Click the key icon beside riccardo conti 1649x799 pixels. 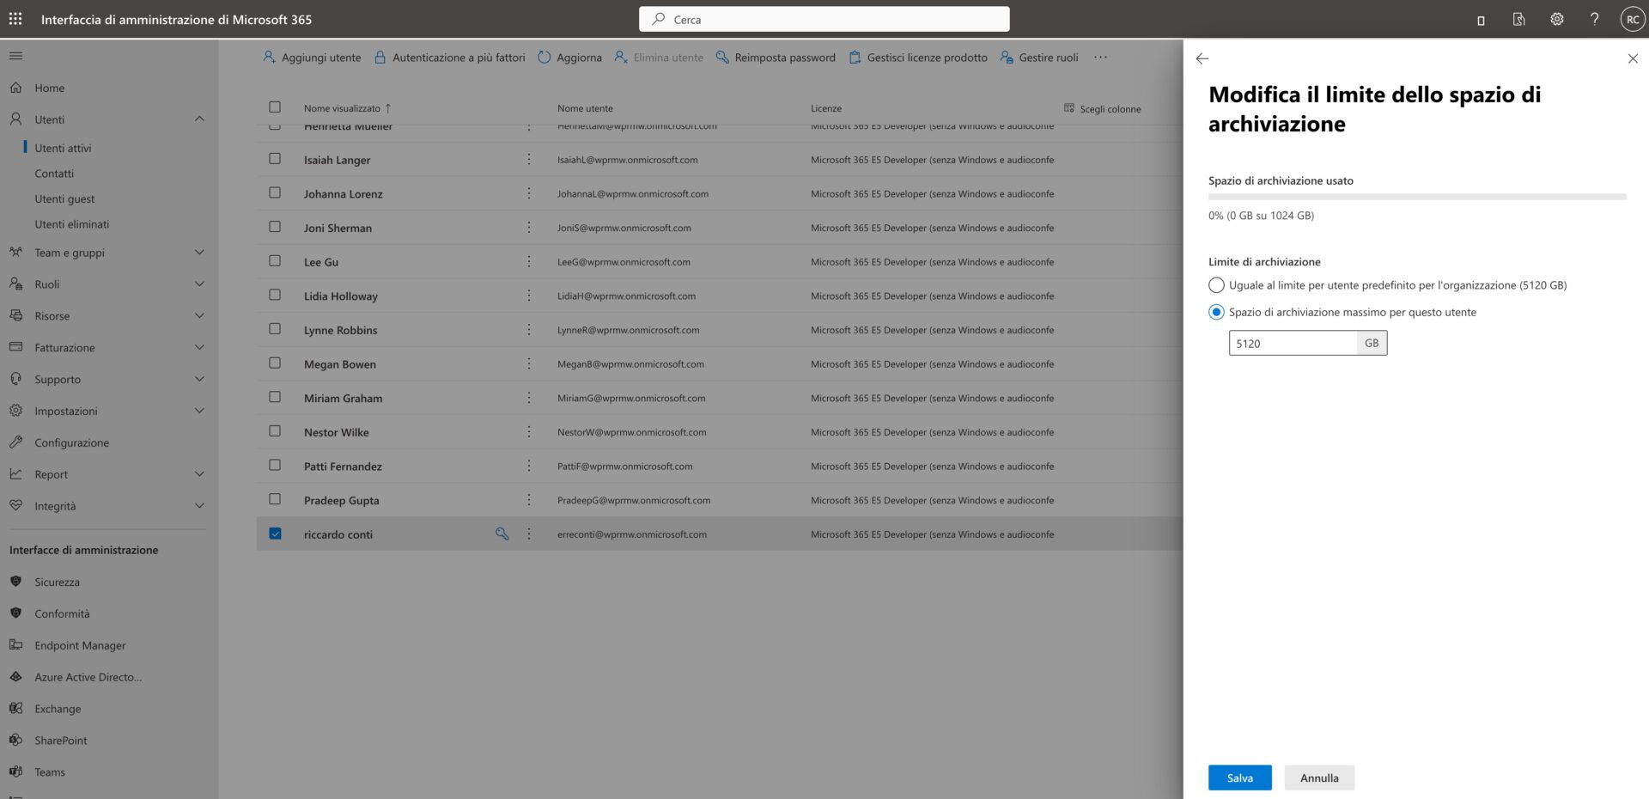(x=502, y=534)
